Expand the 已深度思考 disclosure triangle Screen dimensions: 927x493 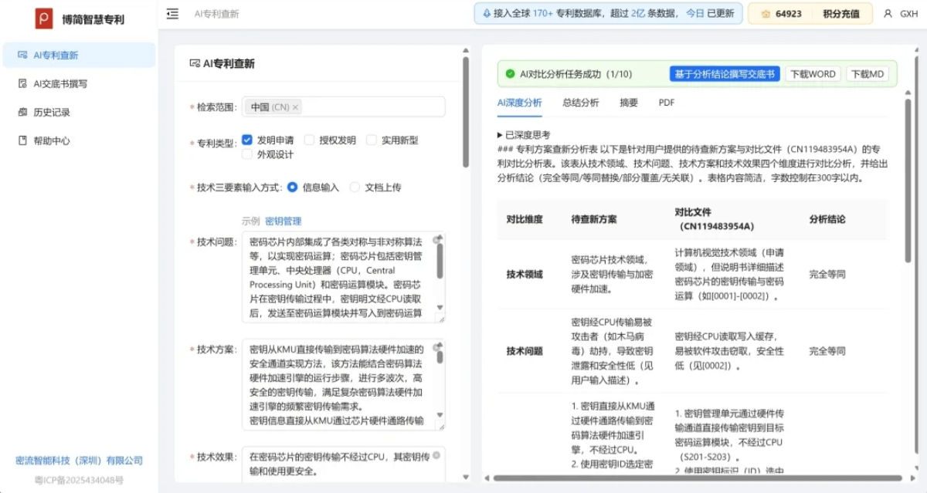[x=500, y=134]
